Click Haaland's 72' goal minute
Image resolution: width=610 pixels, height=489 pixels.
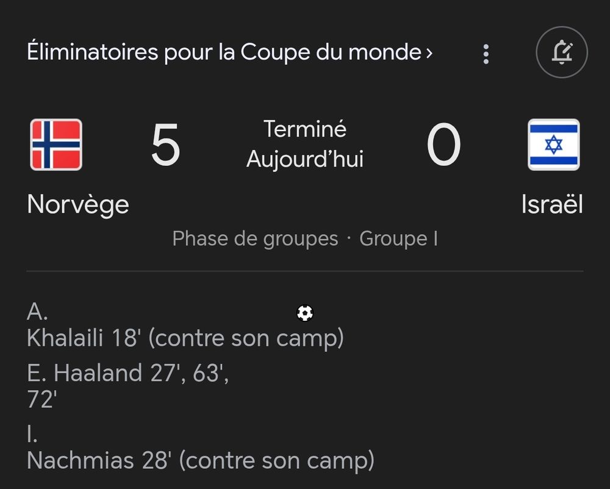[x=42, y=399]
